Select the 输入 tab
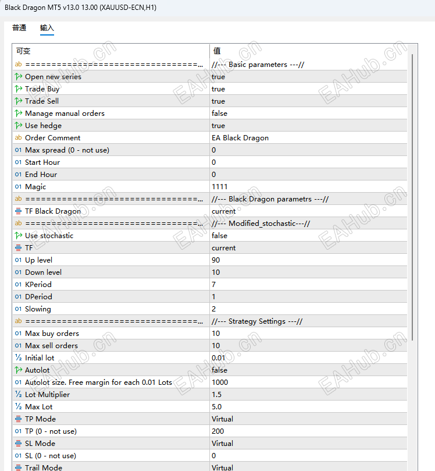This screenshot has width=435, height=471. click(x=47, y=28)
